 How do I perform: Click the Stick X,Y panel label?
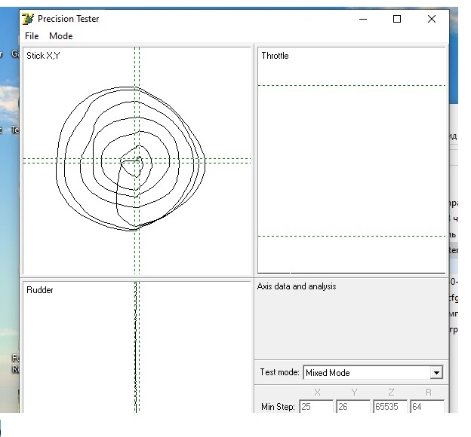(43, 56)
